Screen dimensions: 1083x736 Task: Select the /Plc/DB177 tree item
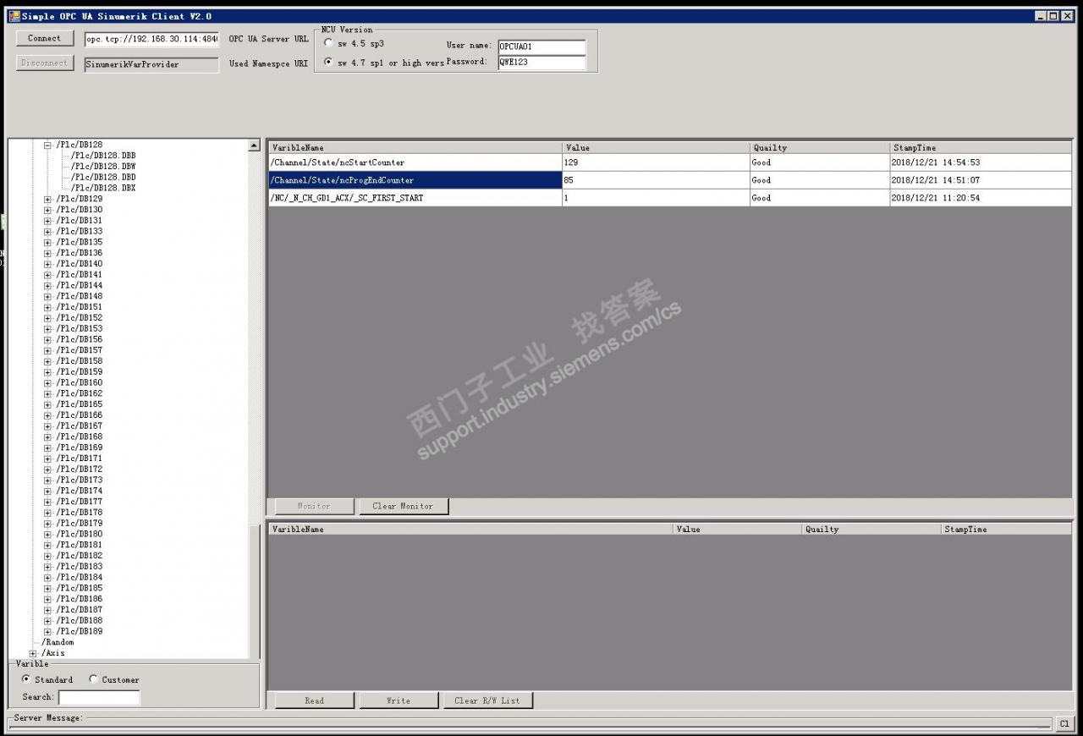click(80, 502)
